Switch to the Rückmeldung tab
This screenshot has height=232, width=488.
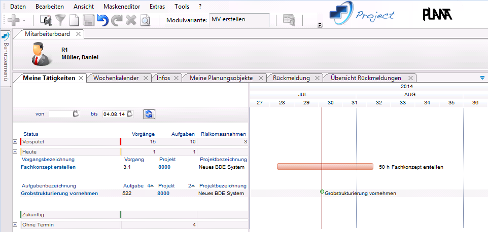(291, 78)
